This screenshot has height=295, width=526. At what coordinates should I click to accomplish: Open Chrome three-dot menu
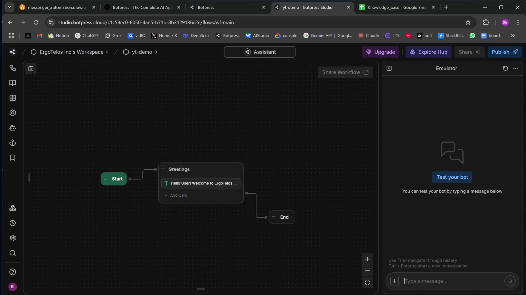518,22
